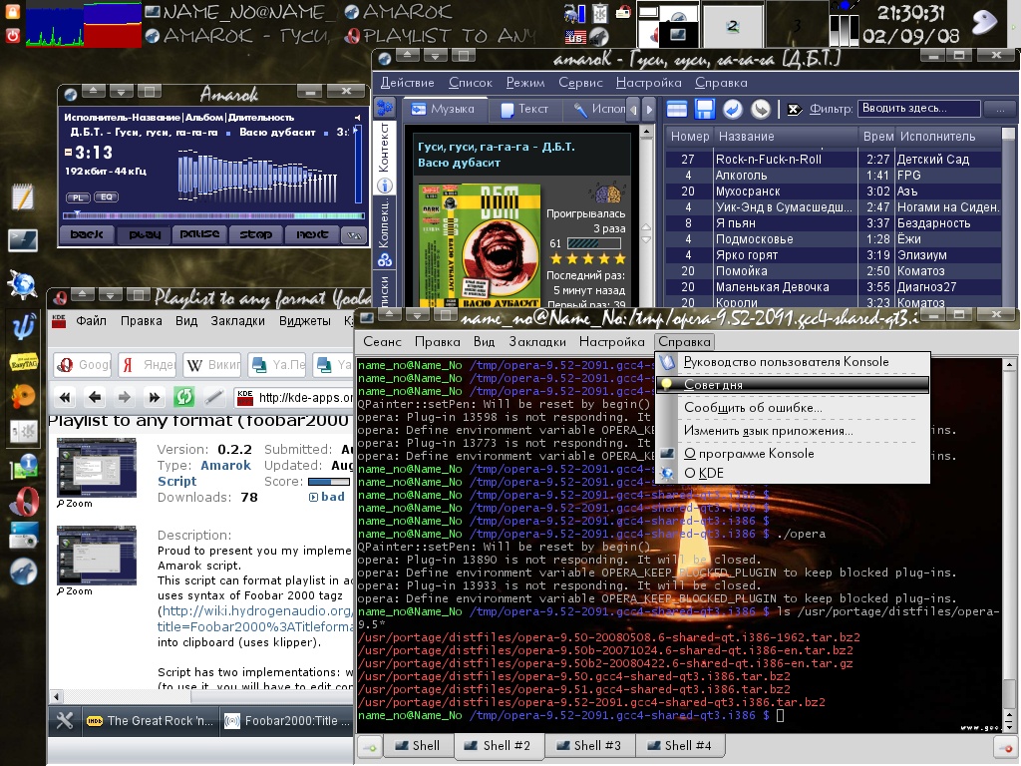1021x766 pixels.
Task: Click the Konsole terminal scrollbar
Action: pos(1009,544)
